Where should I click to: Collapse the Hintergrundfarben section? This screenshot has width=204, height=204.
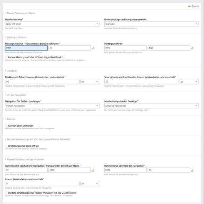point(6,37)
